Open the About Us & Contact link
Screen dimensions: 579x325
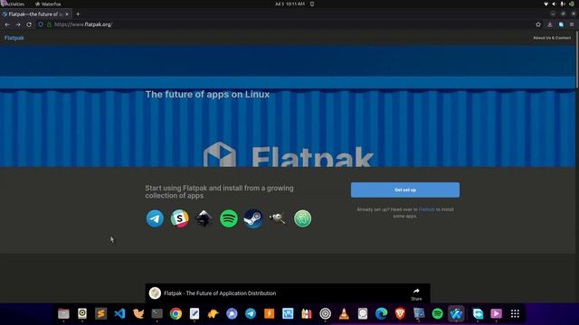click(x=552, y=38)
